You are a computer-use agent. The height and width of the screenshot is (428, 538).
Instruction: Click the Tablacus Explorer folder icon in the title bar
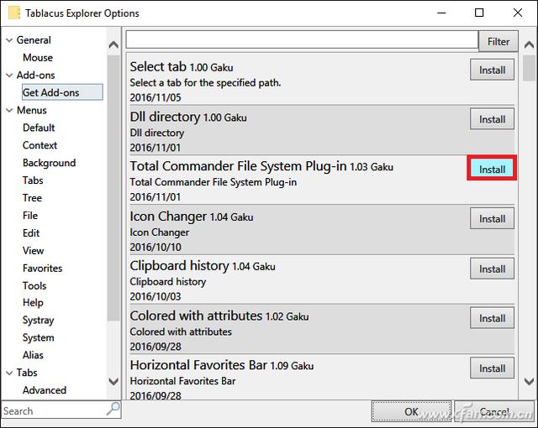14,13
